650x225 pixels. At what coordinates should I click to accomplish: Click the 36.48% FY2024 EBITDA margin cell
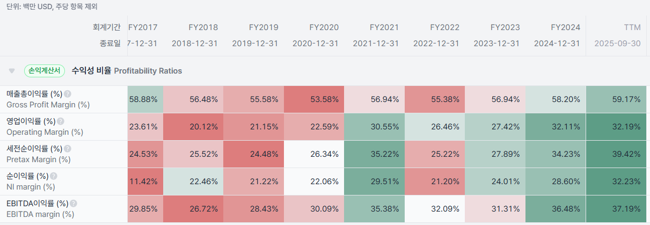point(556,209)
